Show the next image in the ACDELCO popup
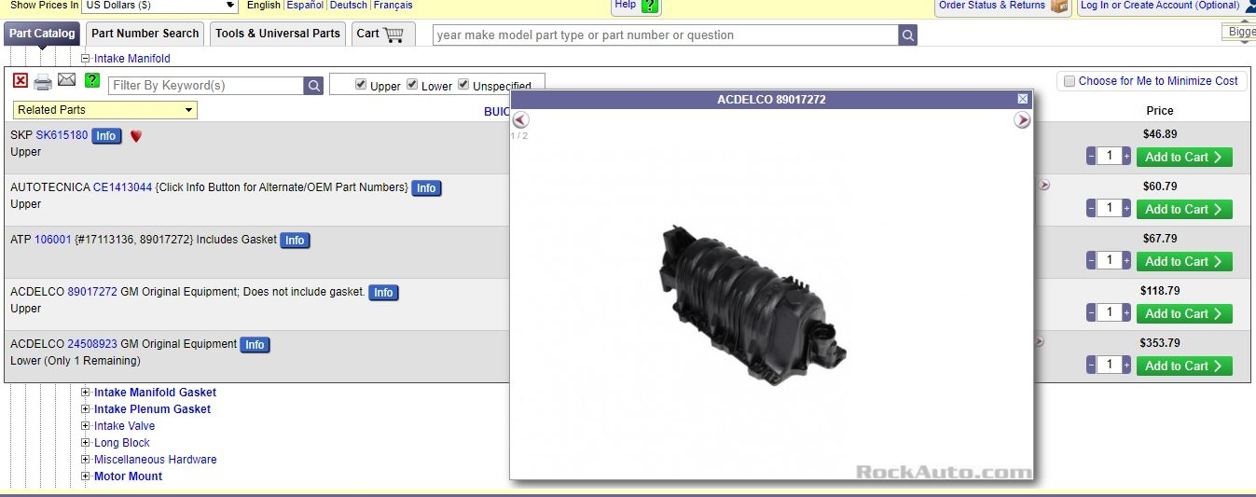 [1022, 119]
